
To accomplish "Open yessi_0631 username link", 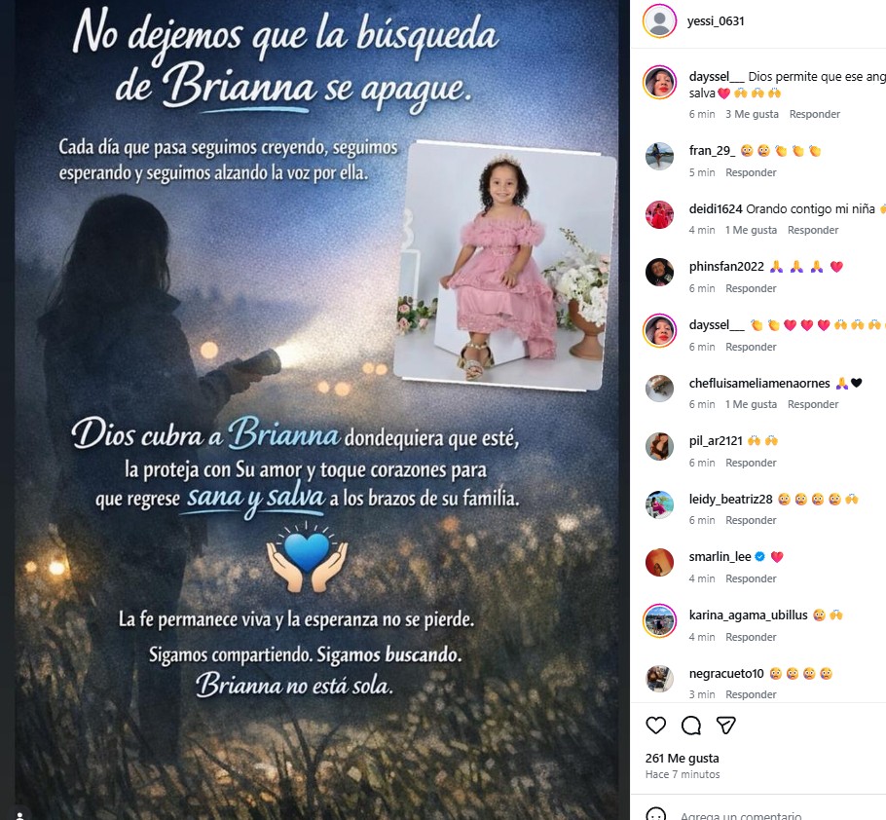I will point(716,20).
